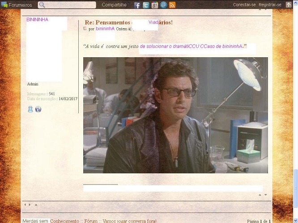Click the purple quote text about bininihA
The width and height of the screenshot is (298, 223).
[191, 46]
